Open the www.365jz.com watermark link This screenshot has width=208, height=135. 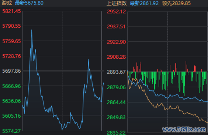pos(184,129)
